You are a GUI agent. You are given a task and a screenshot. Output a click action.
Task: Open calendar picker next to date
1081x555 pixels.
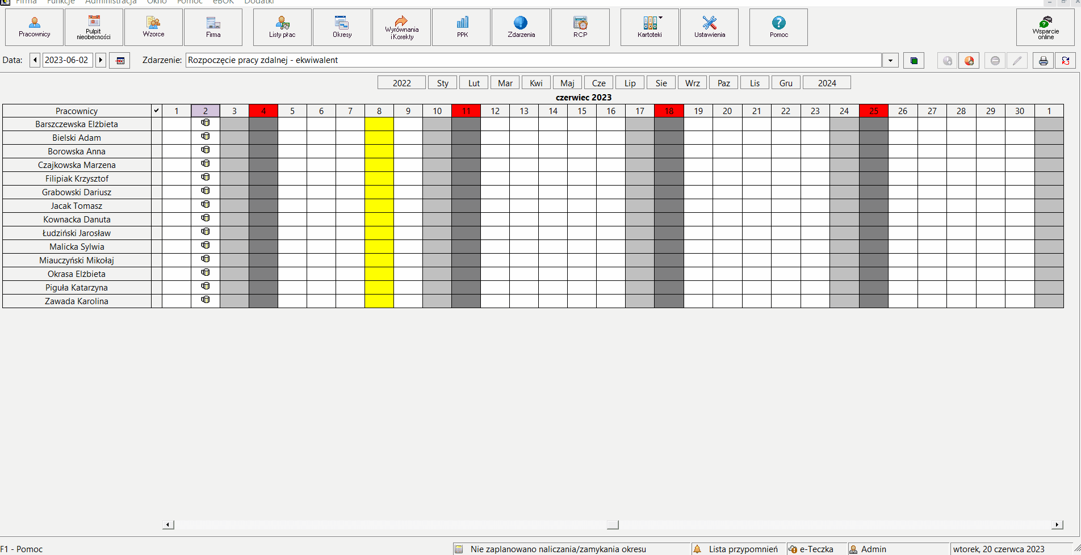[120, 60]
